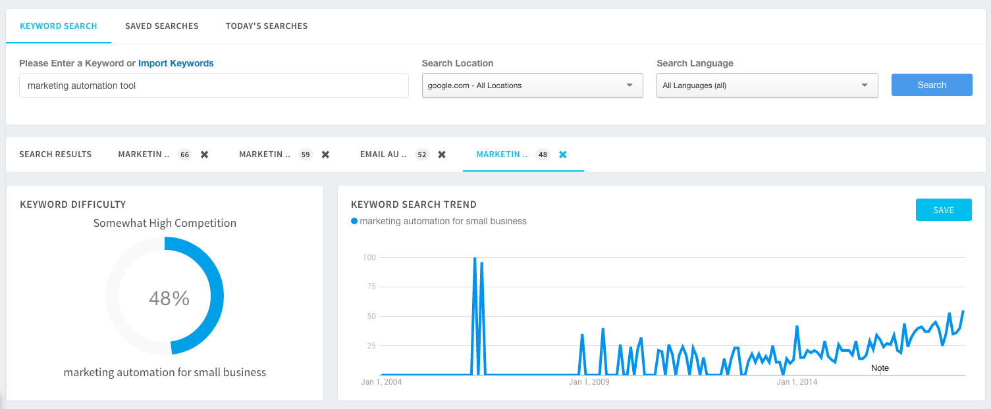Click the blue legend dot in trend chart

(354, 222)
